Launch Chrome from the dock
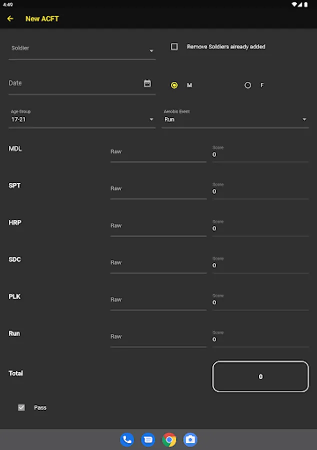Screen dimensions: 317x450 tap(169, 439)
